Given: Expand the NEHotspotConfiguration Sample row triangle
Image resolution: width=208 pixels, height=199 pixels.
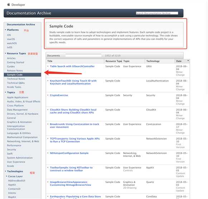Looking at the screenshot, I should tap(48, 153).
